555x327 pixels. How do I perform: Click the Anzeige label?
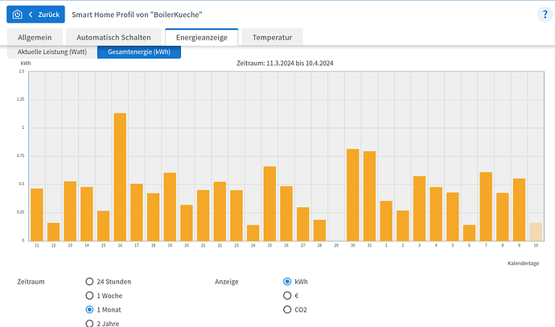click(227, 282)
